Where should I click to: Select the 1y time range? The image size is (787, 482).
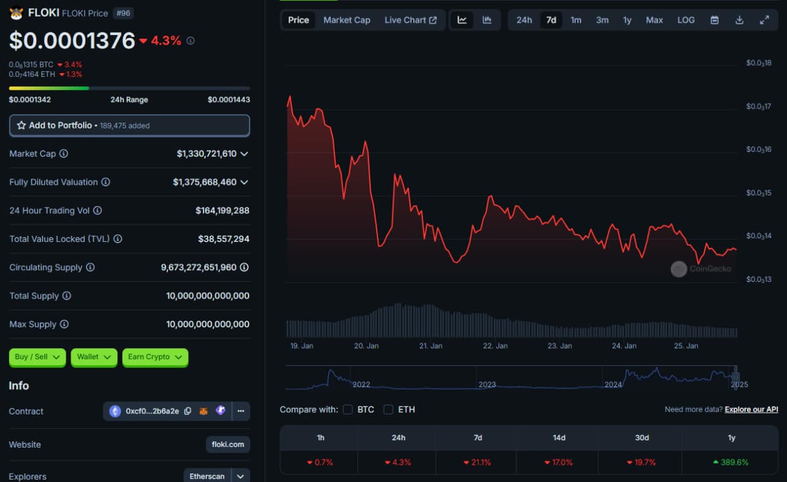point(627,20)
